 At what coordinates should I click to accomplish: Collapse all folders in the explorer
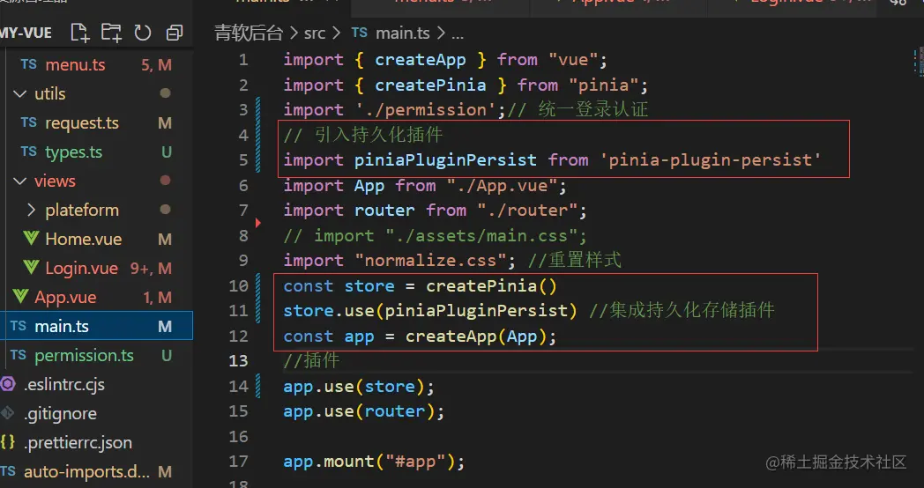coord(175,33)
